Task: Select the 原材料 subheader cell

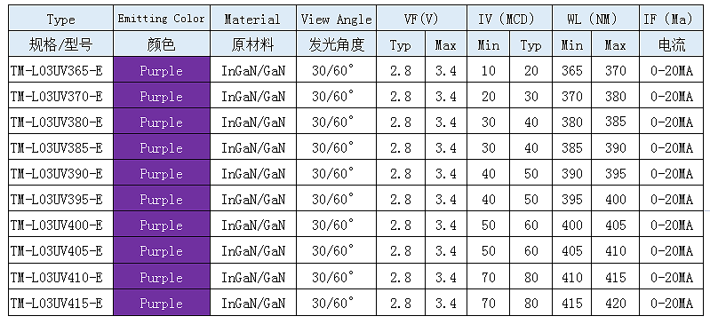Action: (253, 43)
